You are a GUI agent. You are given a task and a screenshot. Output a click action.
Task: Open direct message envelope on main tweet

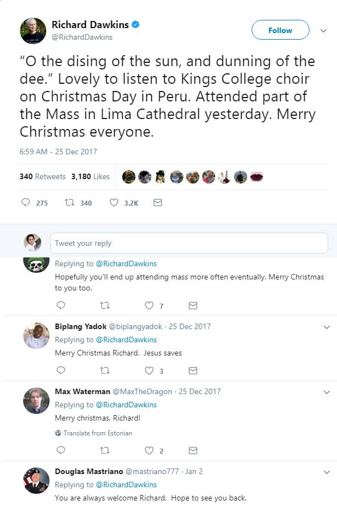coord(157,203)
